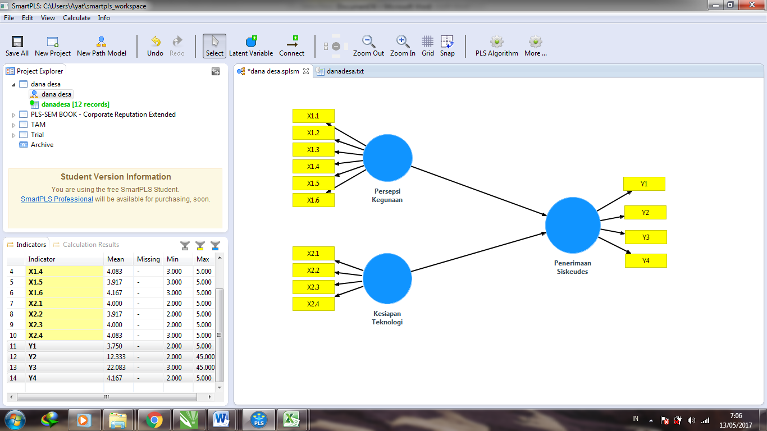Click the Indicators table horizontal scrollbar
The height and width of the screenshot is (431, 767).
click(107, 397)
